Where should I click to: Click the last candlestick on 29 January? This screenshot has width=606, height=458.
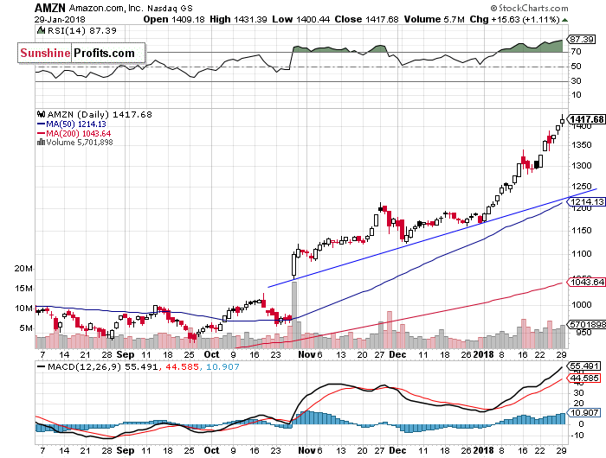tap(562, 121)
